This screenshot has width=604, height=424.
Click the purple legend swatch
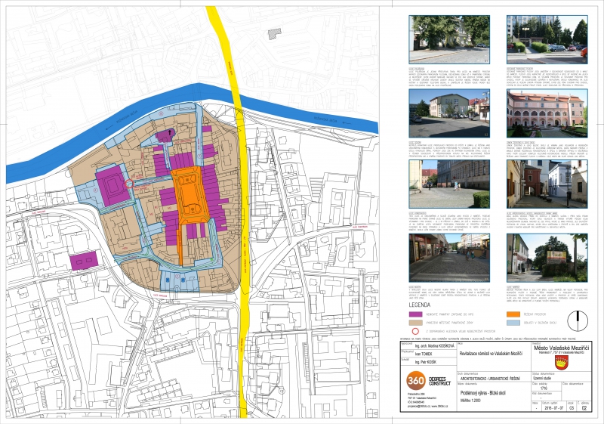click(416, 314)
